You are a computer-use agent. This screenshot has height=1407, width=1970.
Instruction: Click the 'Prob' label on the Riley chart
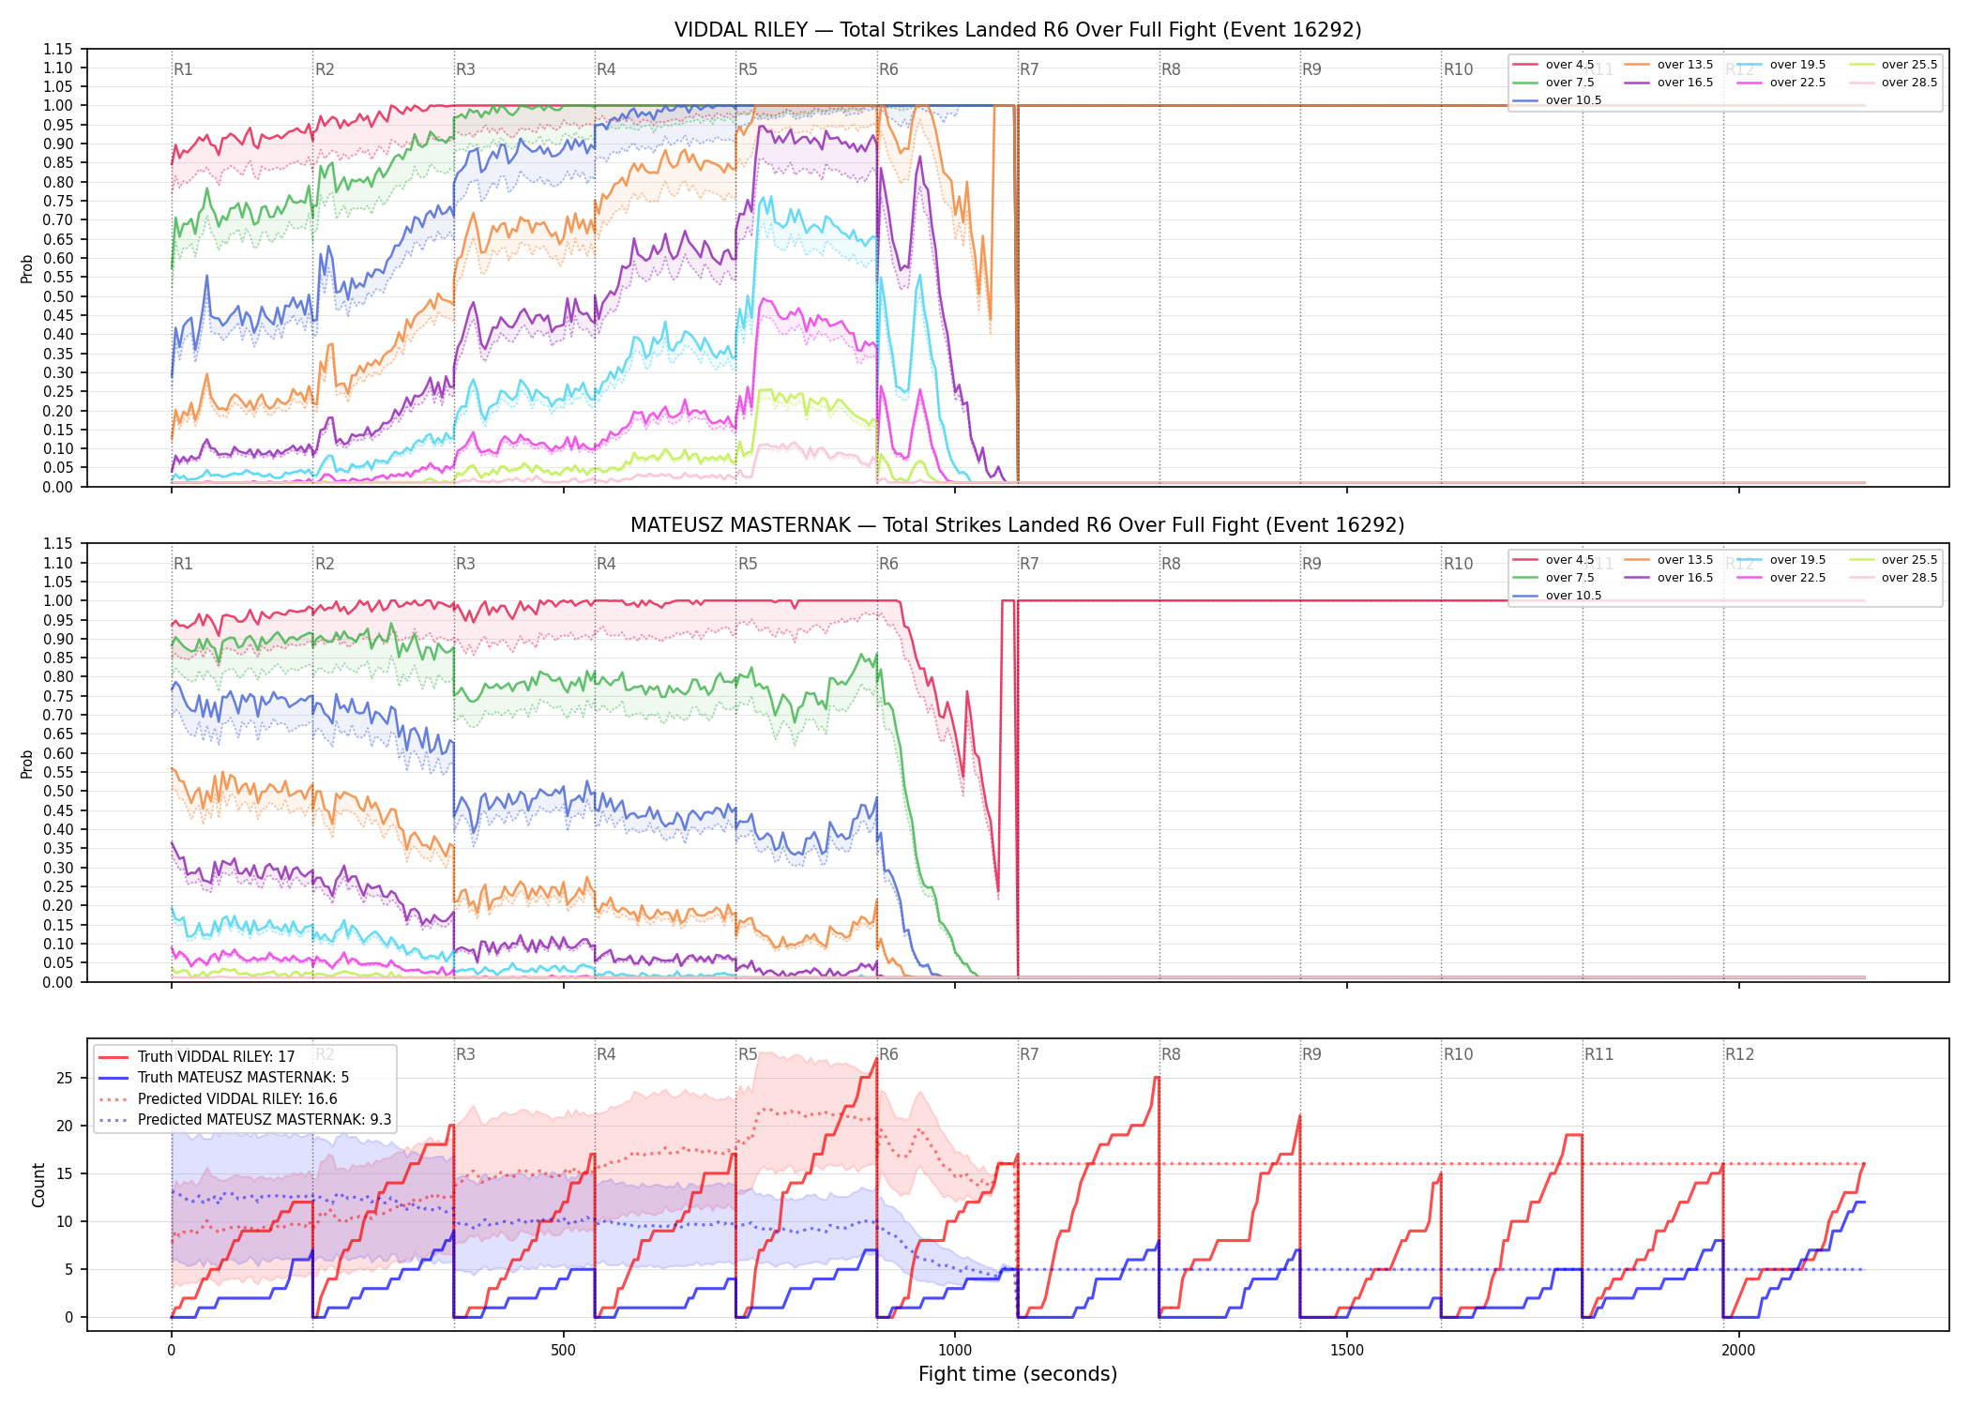(26, 269)
